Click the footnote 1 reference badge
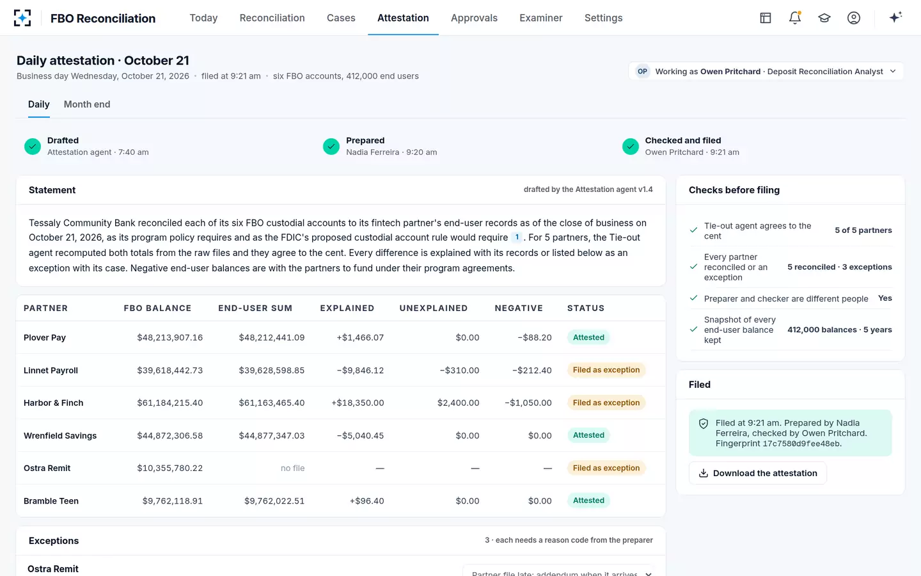This screenshot has width=921, height=576. 517,237
